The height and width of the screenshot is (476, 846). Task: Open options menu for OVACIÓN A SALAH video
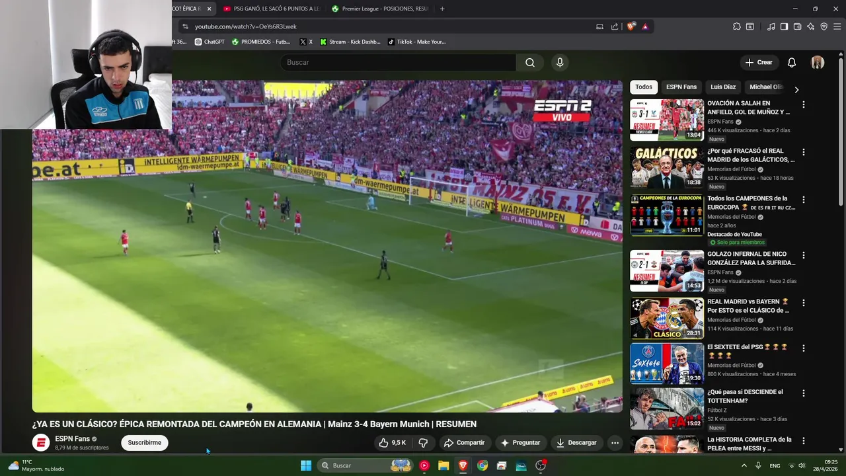(804, 104)
